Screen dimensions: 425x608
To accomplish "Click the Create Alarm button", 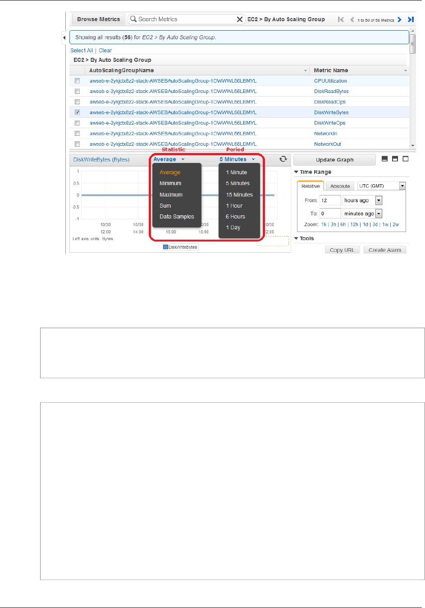I will [x=385, y=250].
